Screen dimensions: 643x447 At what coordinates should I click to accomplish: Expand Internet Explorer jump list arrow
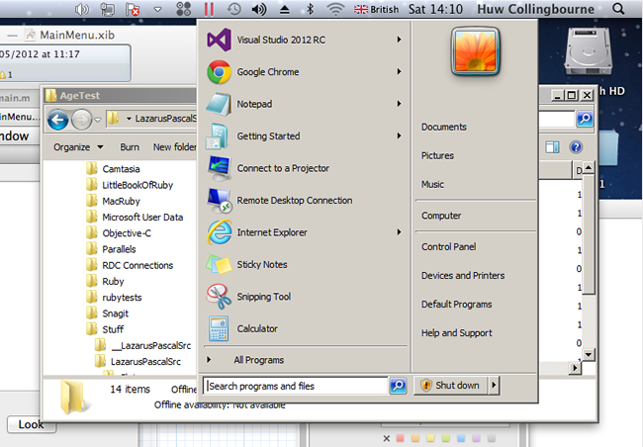click(399, 232)
